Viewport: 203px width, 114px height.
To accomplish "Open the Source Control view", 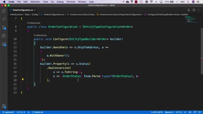I will click(4, 28).
